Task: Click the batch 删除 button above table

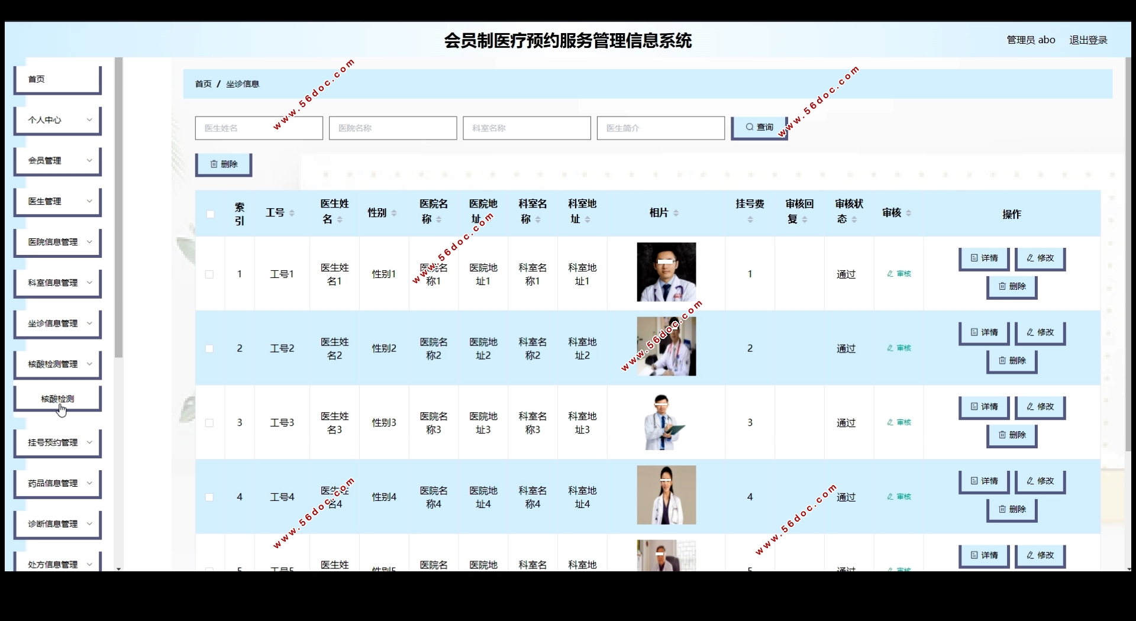Action: (224, 164)
